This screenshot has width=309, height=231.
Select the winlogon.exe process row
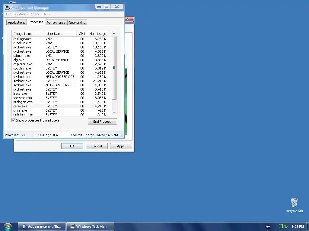pyautogui.click(x=60, y=102)
